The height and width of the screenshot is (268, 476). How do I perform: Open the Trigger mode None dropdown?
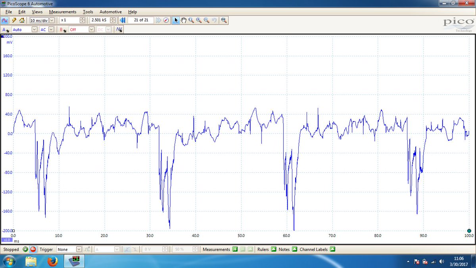[x=79, y=249]
